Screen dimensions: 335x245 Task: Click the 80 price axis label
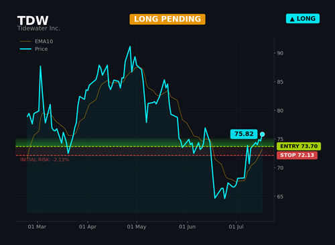(x=280, y=111)
